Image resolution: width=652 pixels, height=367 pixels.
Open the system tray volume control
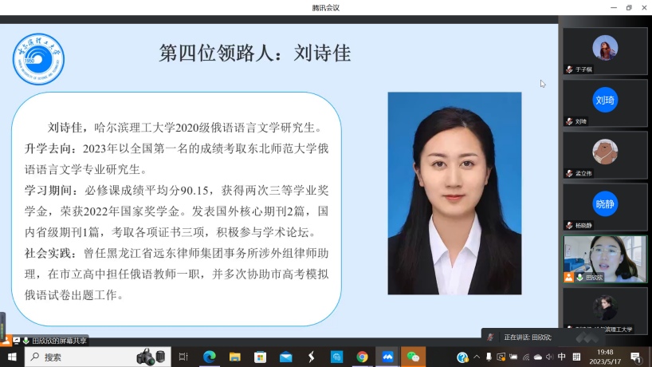[549, 357]
